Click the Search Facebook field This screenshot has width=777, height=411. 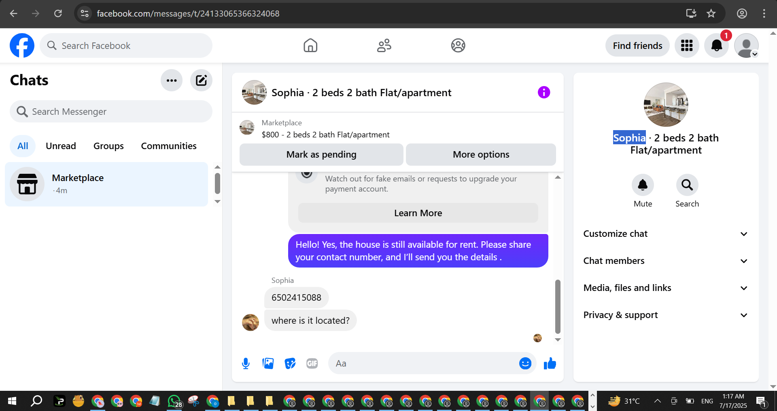[126, 46]
